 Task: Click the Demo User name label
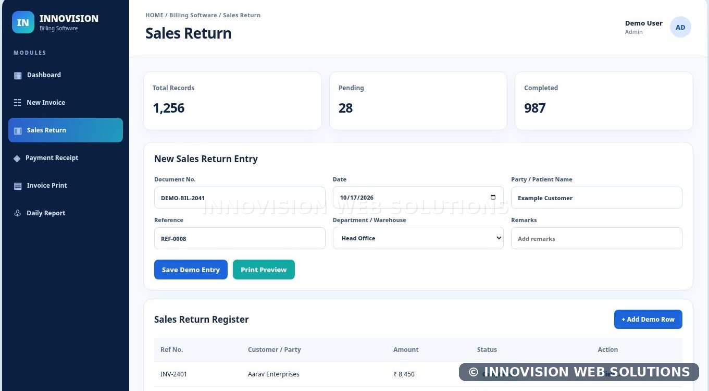tap(644, 23)
